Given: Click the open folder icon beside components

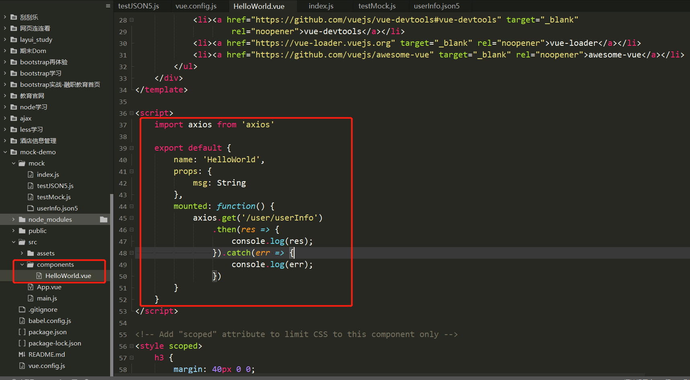Looking at the screenshot, I should tap(31, 265).
